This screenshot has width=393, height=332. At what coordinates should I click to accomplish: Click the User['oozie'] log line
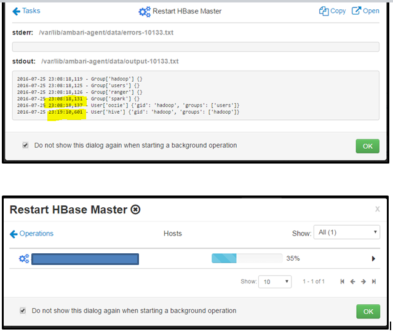click(x=128, y=105)
